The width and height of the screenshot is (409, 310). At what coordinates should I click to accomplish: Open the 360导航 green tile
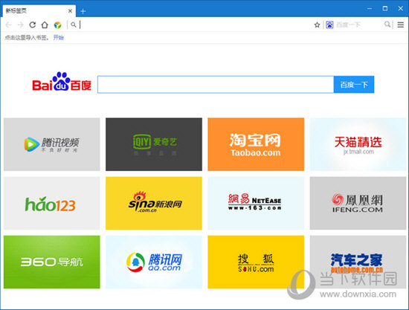tap(51, 262)
